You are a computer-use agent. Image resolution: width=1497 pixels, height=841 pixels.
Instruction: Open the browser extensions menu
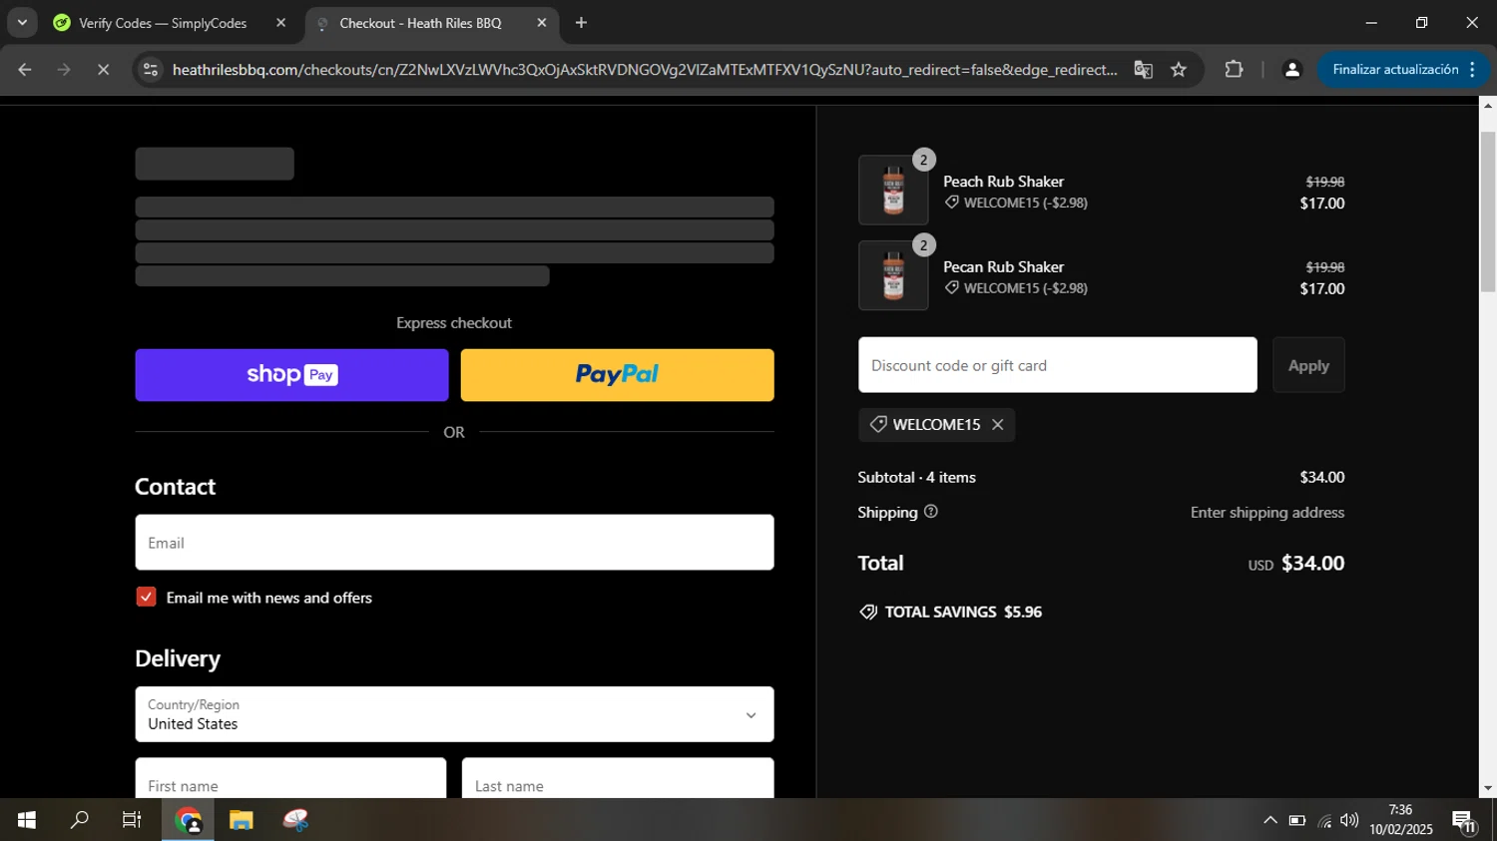(x=1235, y=70)
